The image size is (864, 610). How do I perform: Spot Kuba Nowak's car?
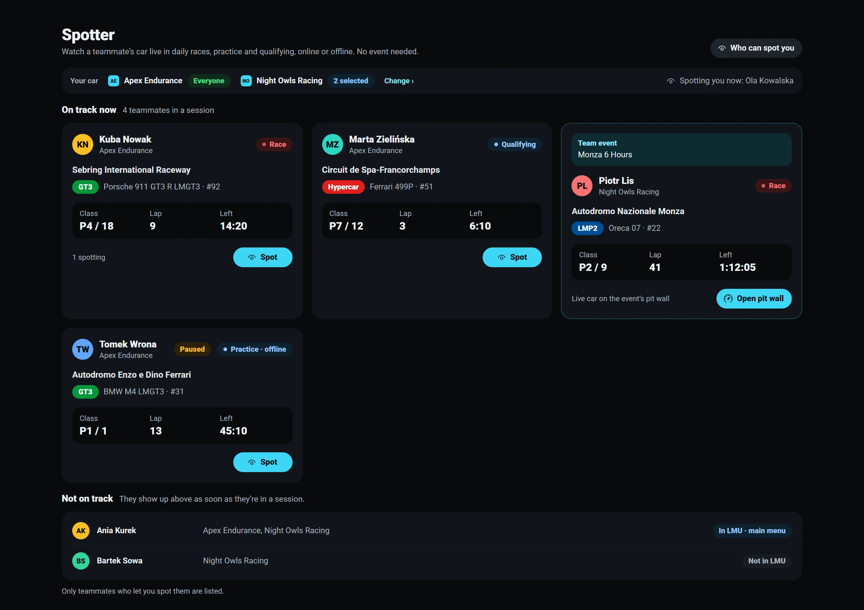[263, 257]
